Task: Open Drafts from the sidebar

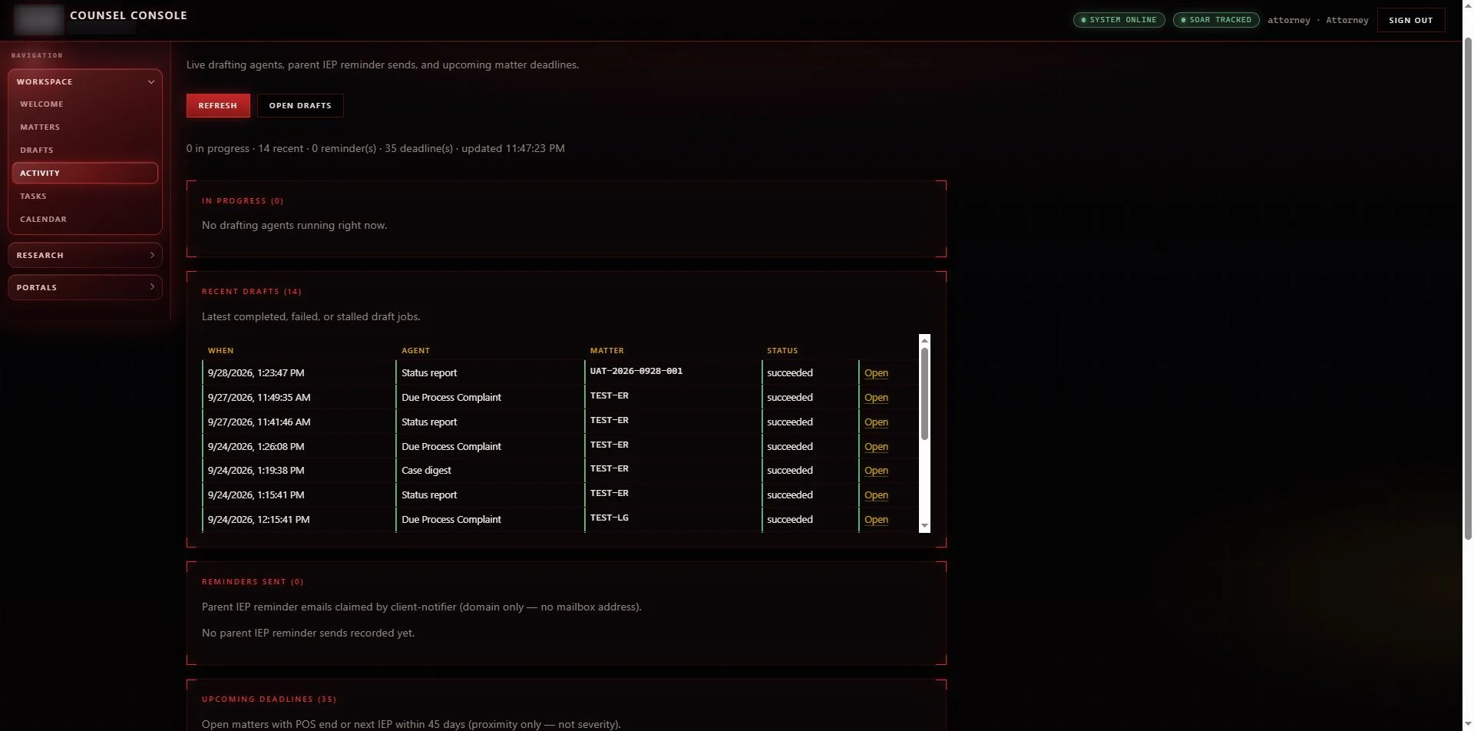Action: (85, 150)
